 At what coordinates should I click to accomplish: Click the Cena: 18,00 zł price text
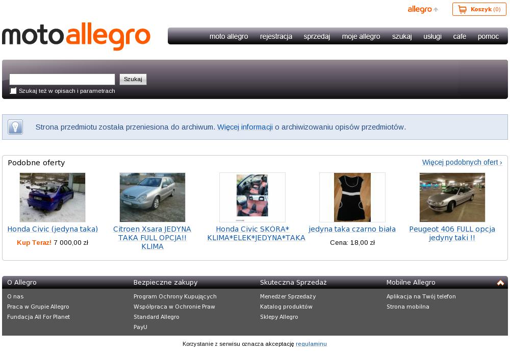[x=352, y=243]
